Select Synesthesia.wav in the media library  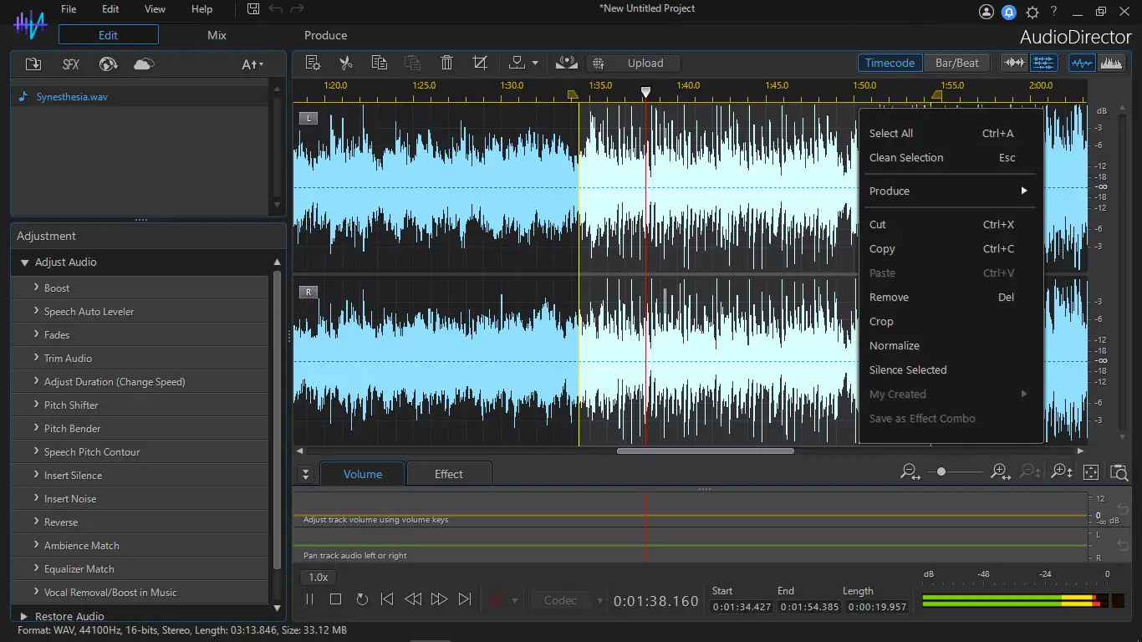[72, 97]
